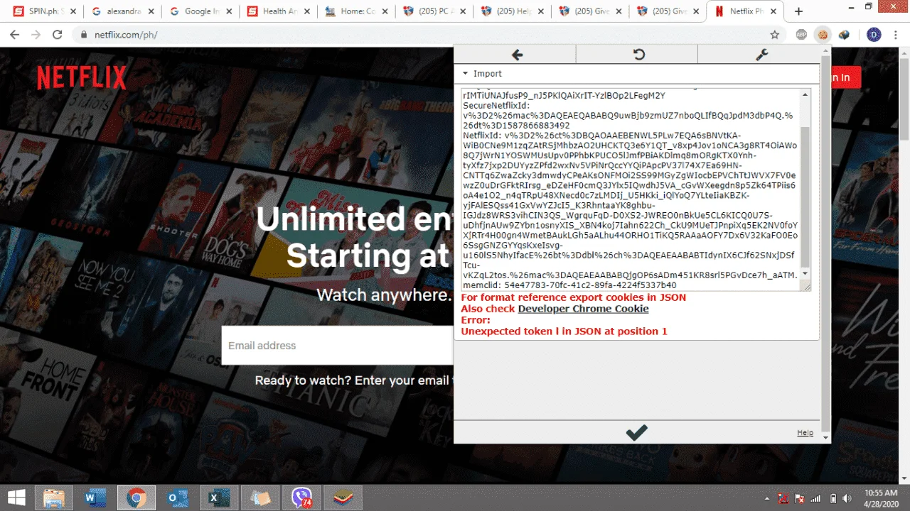Screen dimensions: 910x511
Task: Open cookie editor settings wrench icon
Action: click(x=761, y=55)
